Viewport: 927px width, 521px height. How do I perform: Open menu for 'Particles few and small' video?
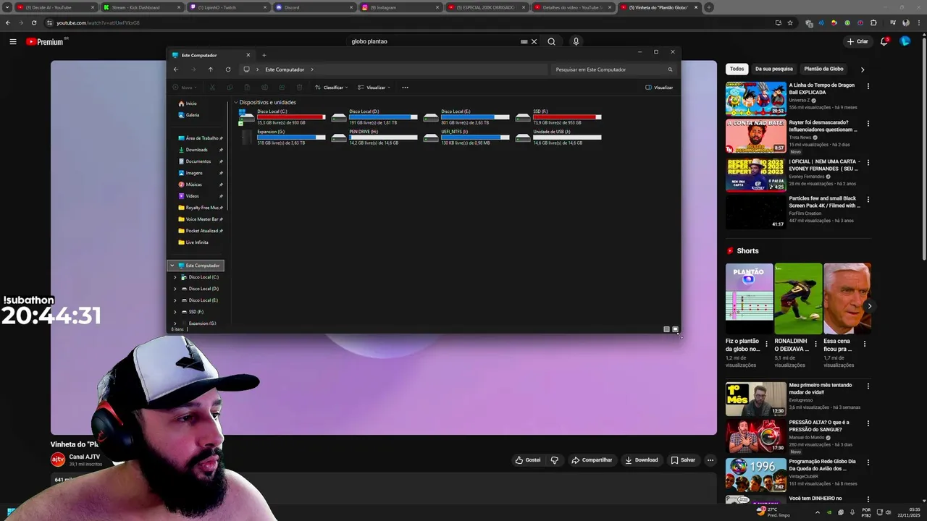pyautogui.click(x=868, y=199)
